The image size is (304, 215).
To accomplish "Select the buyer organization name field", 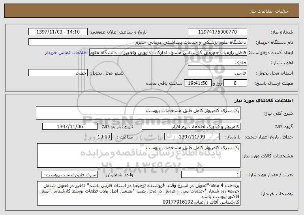I will 138,42.
